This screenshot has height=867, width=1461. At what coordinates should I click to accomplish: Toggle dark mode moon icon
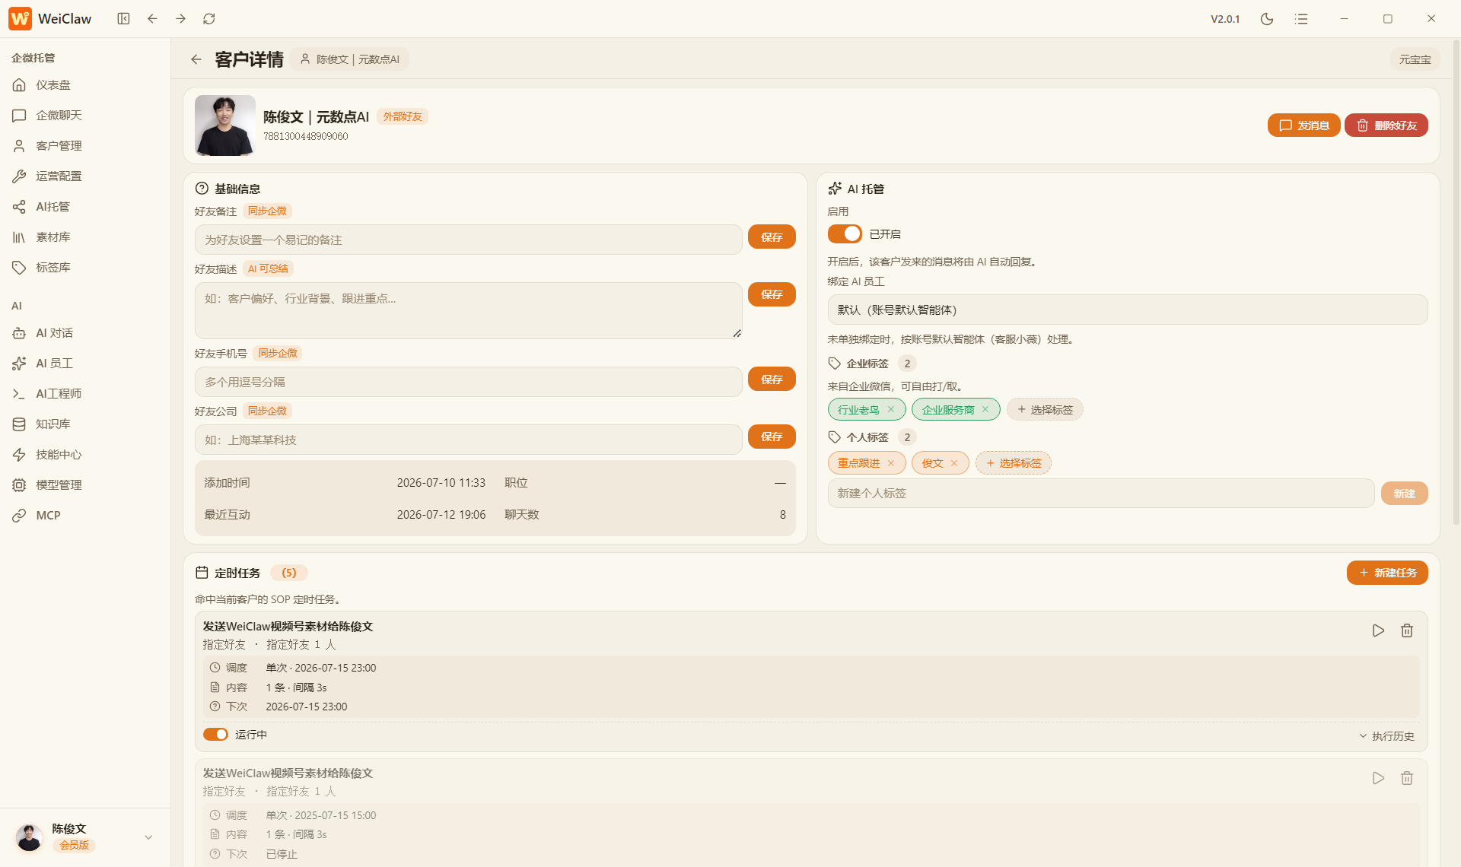1267,19
